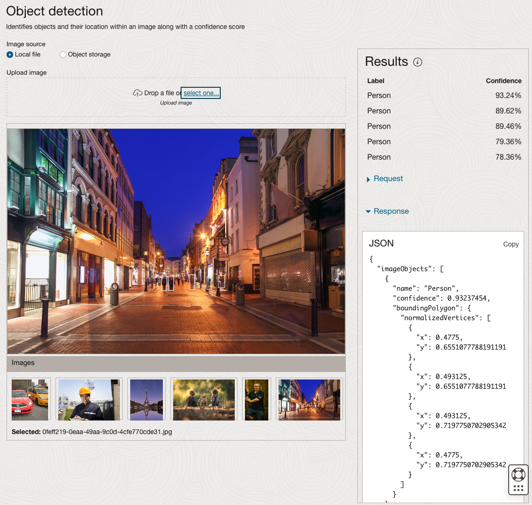Copy the JSON response
The width and height of the screenshot is (532, 505).
coord(511,244)
